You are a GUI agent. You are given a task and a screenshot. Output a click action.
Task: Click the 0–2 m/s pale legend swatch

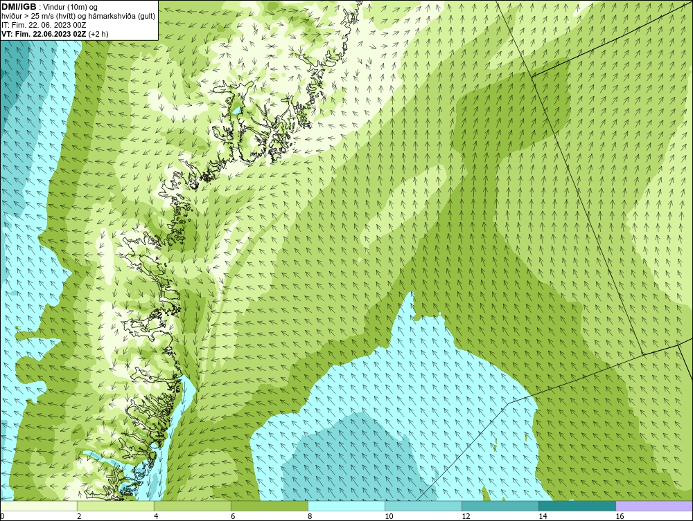pos(39,506)
